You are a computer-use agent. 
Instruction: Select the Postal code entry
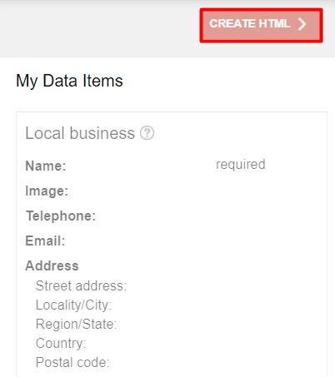pyautogui.click(x=72, y=362)
